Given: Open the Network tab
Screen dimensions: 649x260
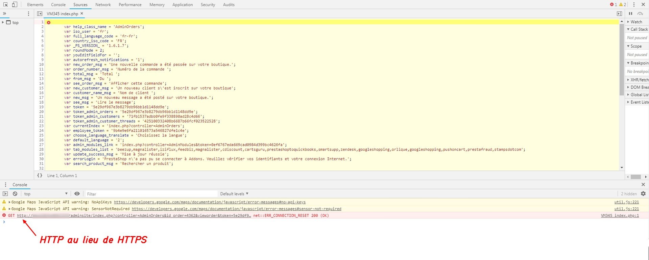Looking at the screenshot, I should pos(103,5).
